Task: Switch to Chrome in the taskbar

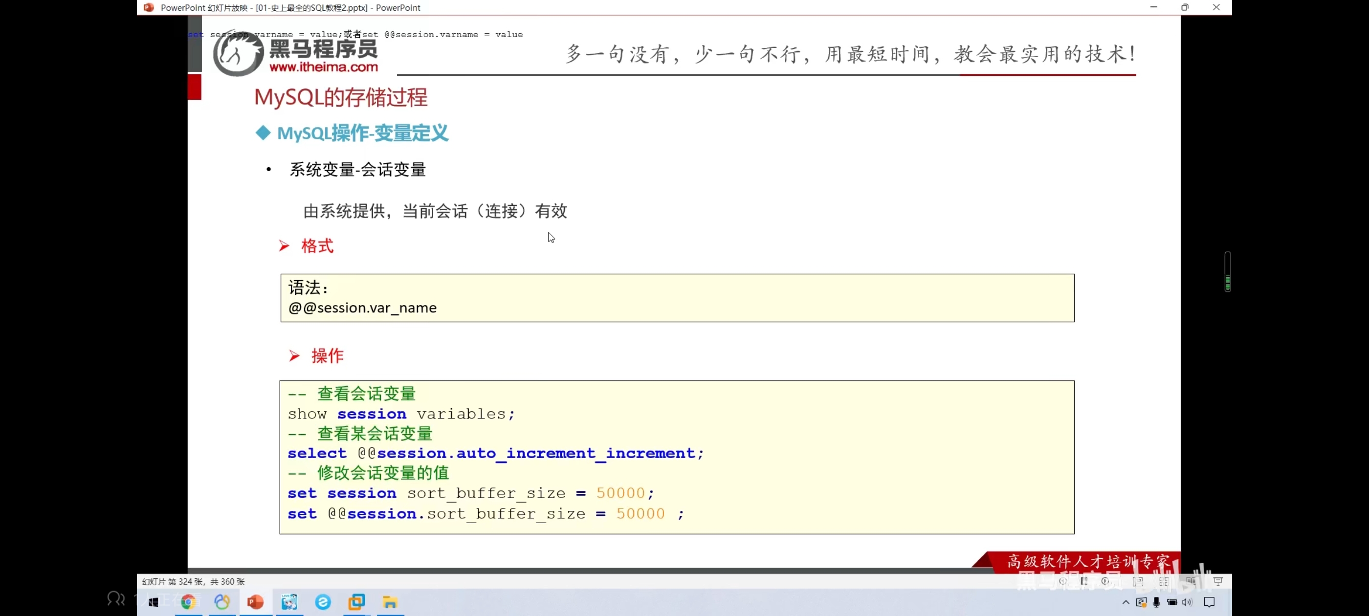Action: (x=188, y=602)
